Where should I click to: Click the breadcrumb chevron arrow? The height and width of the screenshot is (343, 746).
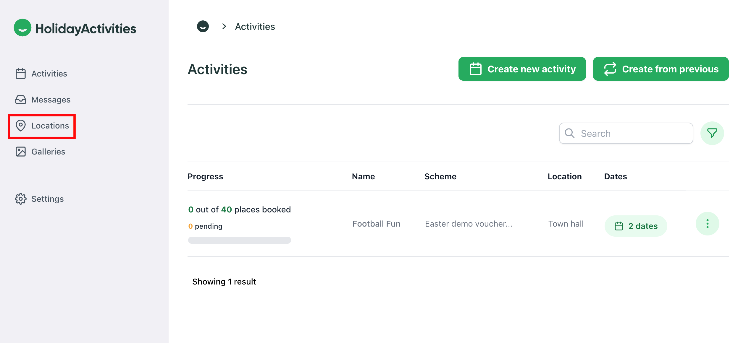click(x=224, y=26)
